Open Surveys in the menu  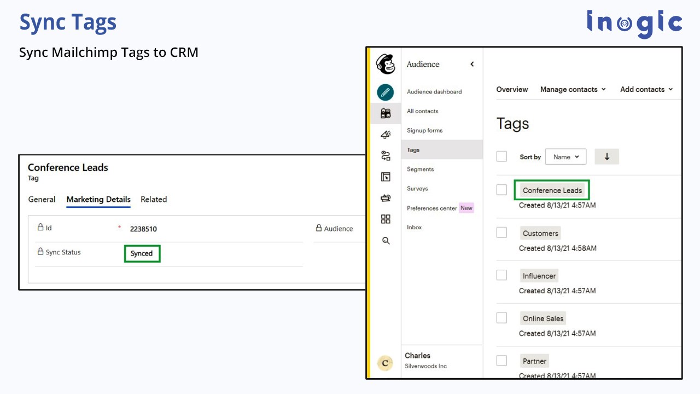click(417, 188)
